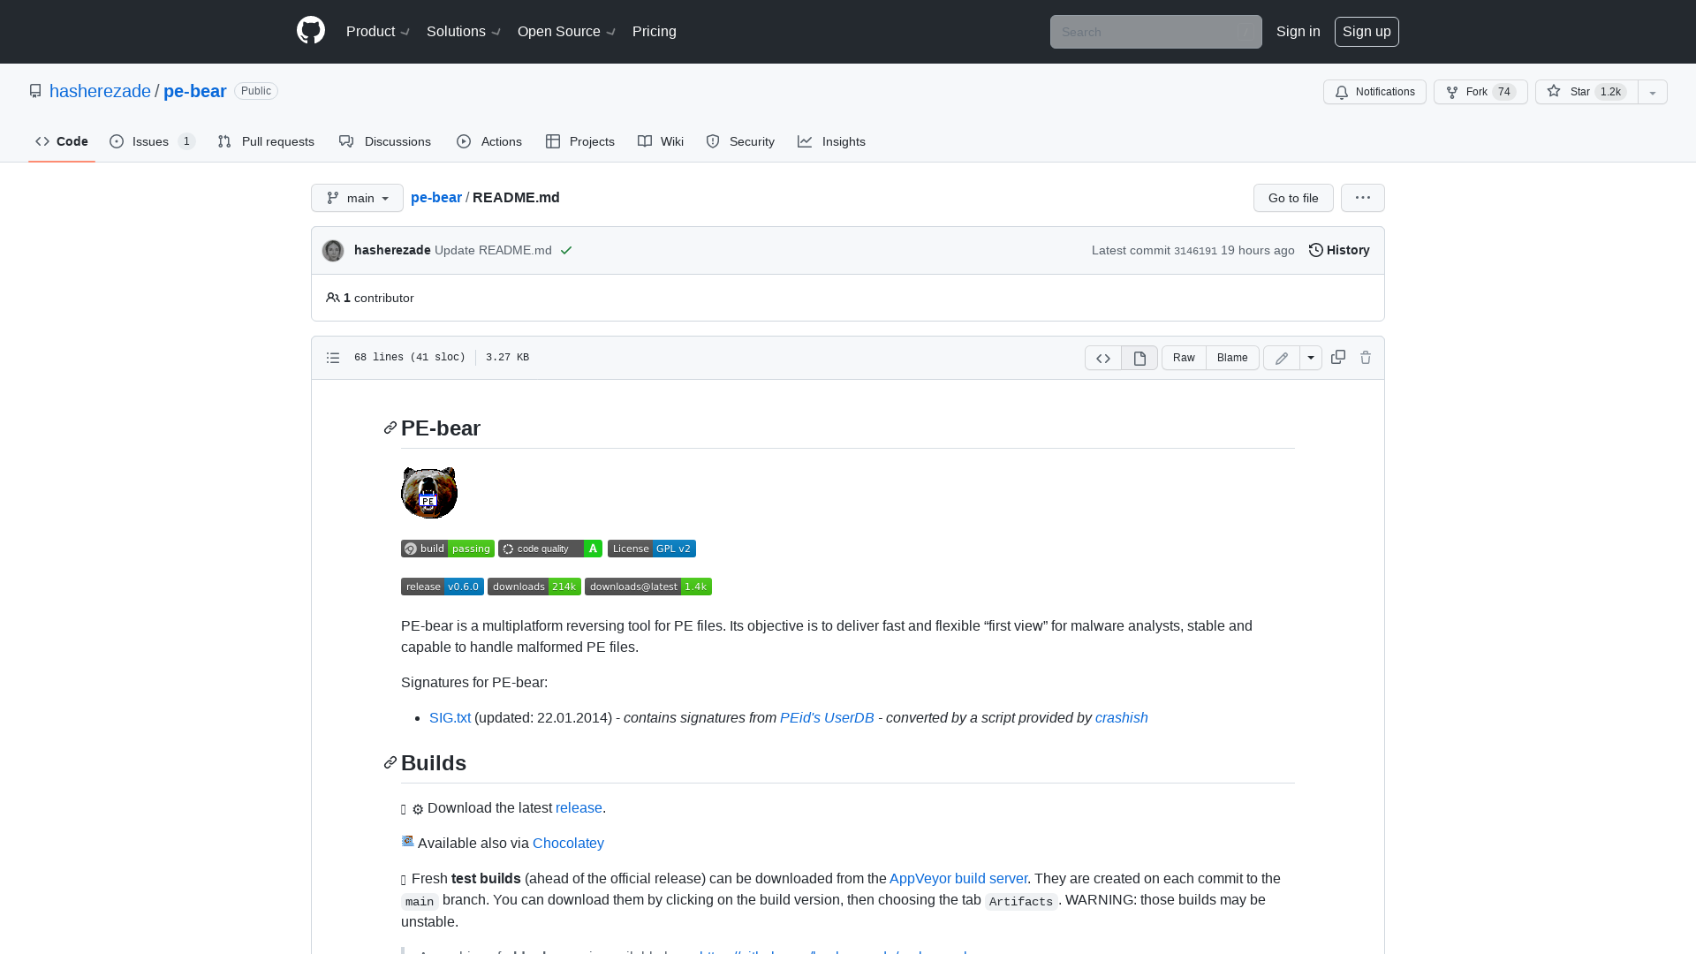Select the rendered document view icon
This screenshot has width=1696, height=954.
click(x=1139, y=358)
